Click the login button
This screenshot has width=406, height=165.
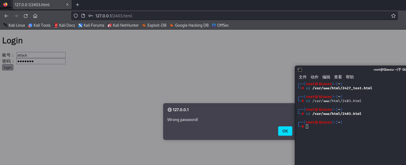pyautogui.click(x=8, y=67)
